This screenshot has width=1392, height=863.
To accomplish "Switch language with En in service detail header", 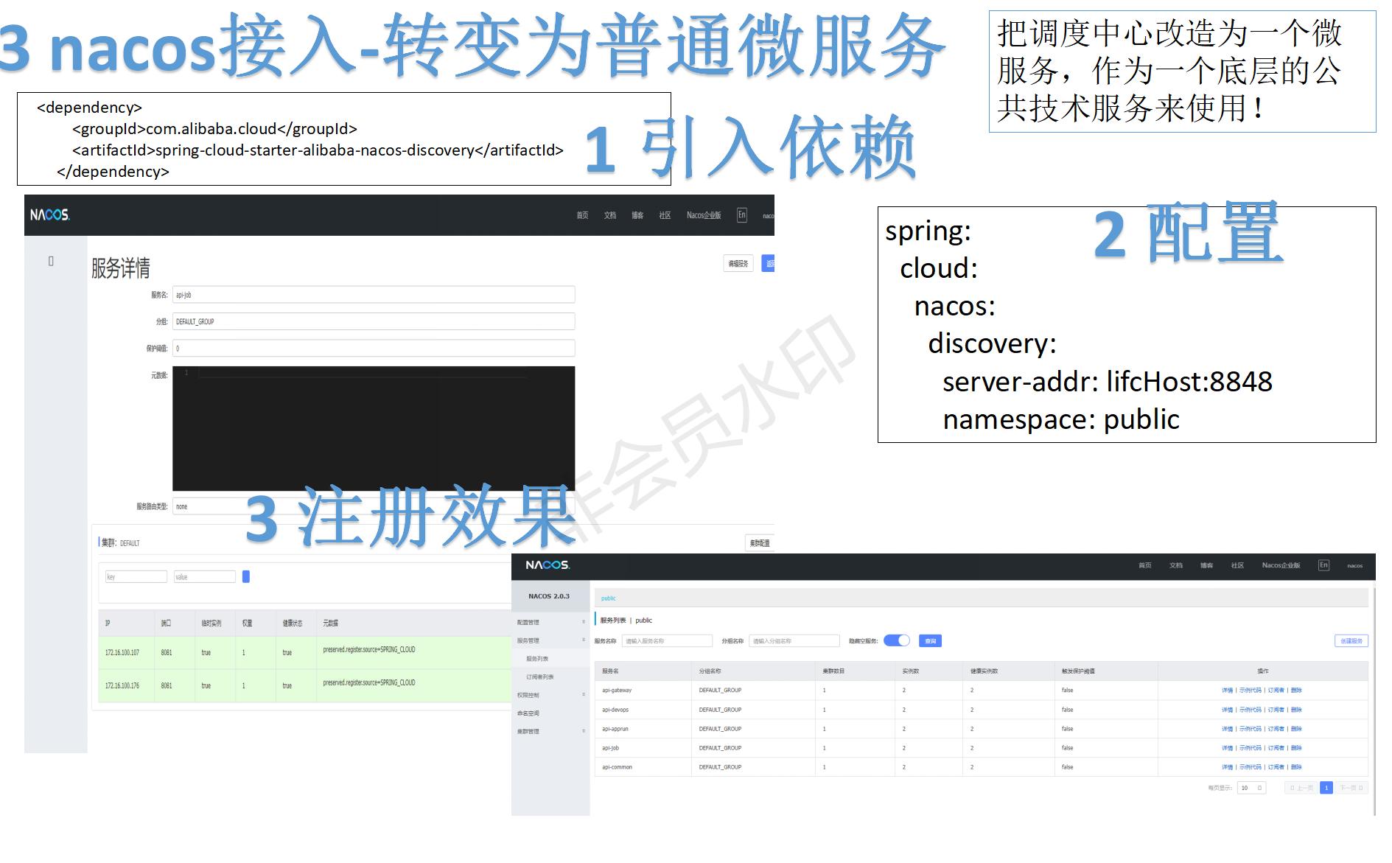I will coord(741,214).
